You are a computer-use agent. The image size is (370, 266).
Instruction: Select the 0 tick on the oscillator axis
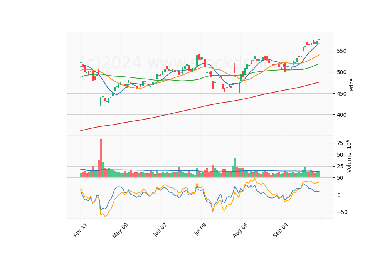[339, 195]
